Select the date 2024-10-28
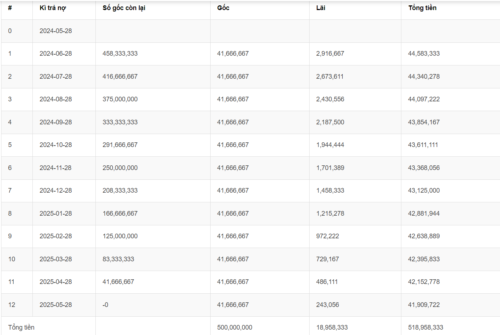 (56, 145)
